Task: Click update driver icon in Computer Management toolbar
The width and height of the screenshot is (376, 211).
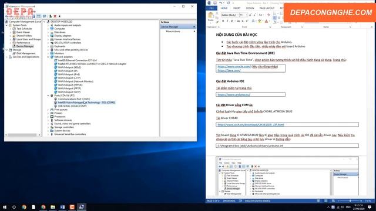Action: [x=51, y=16]
